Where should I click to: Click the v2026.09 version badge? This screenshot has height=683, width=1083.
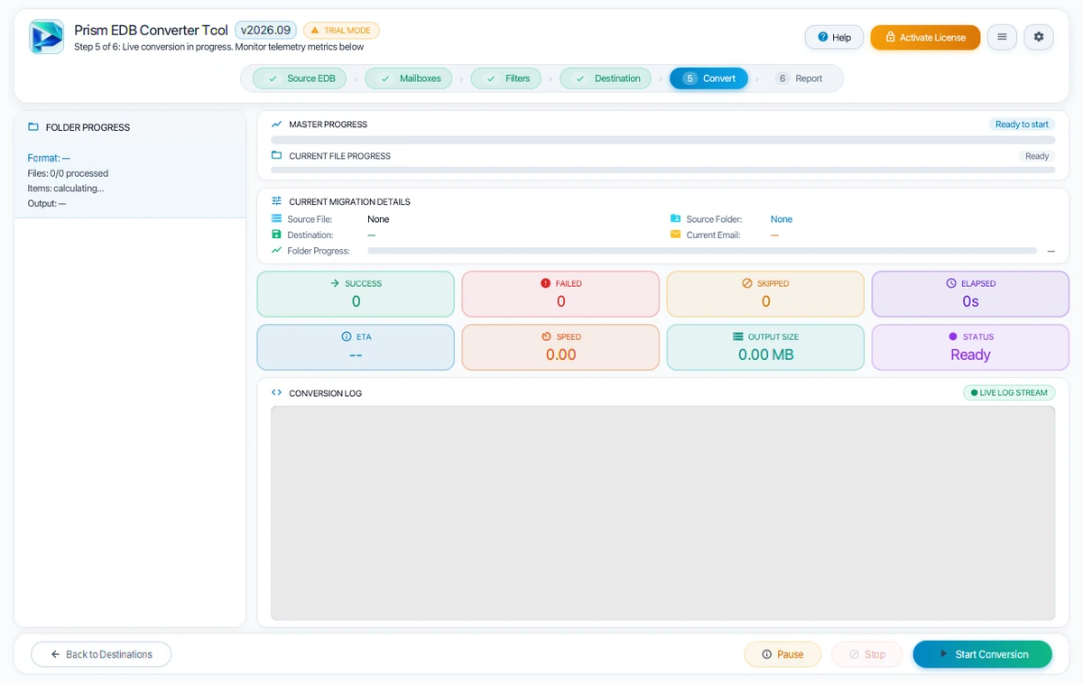[265, 30]
